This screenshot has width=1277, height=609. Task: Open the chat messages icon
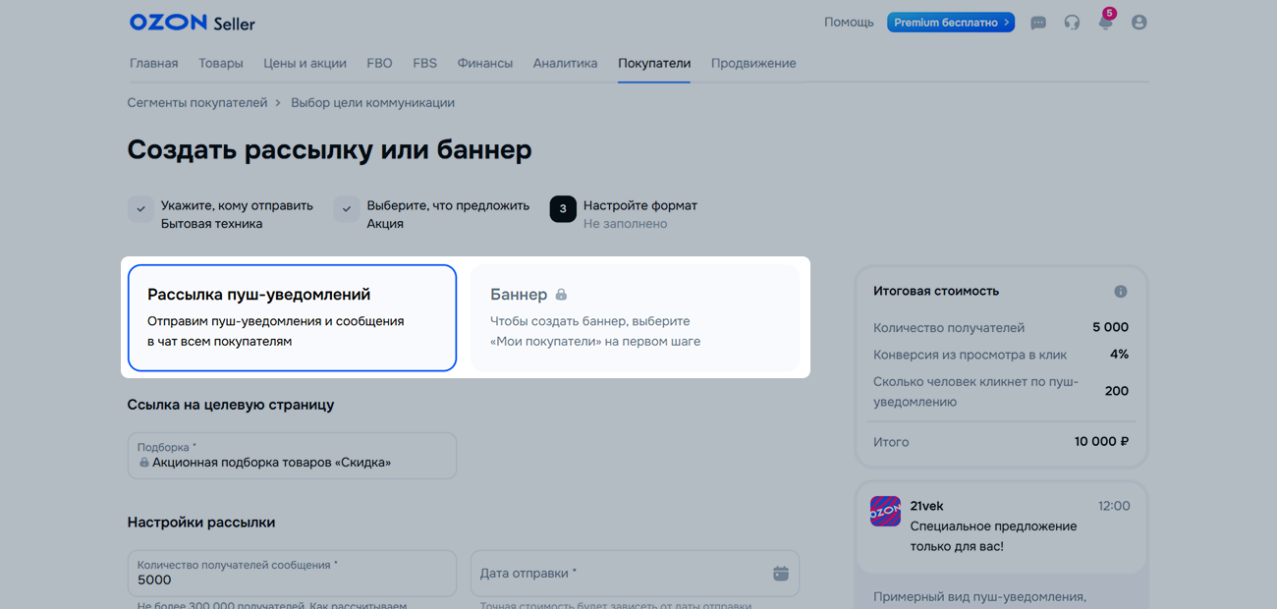tap(1037, 23)
